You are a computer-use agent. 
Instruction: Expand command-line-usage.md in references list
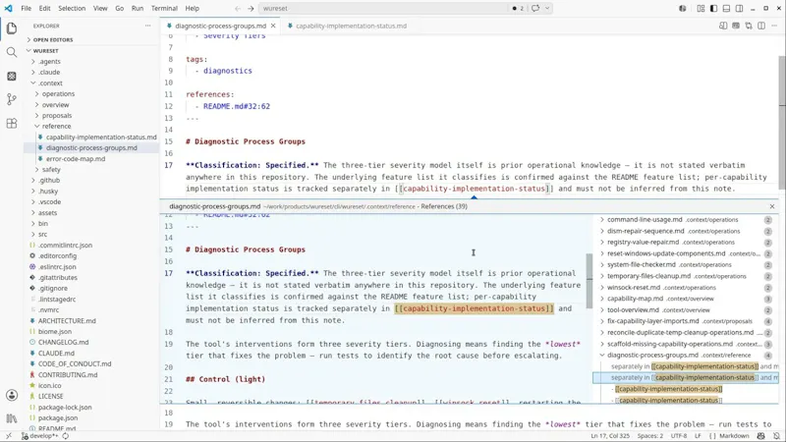[602, 219]
